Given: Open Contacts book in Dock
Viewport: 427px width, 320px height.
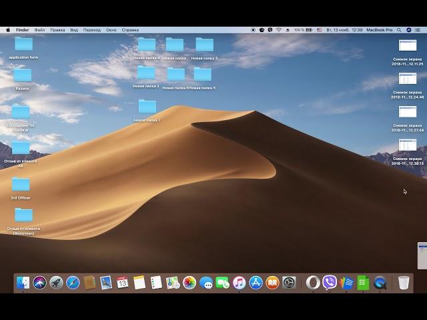Looking at the screenshot, I should [89, 283].
